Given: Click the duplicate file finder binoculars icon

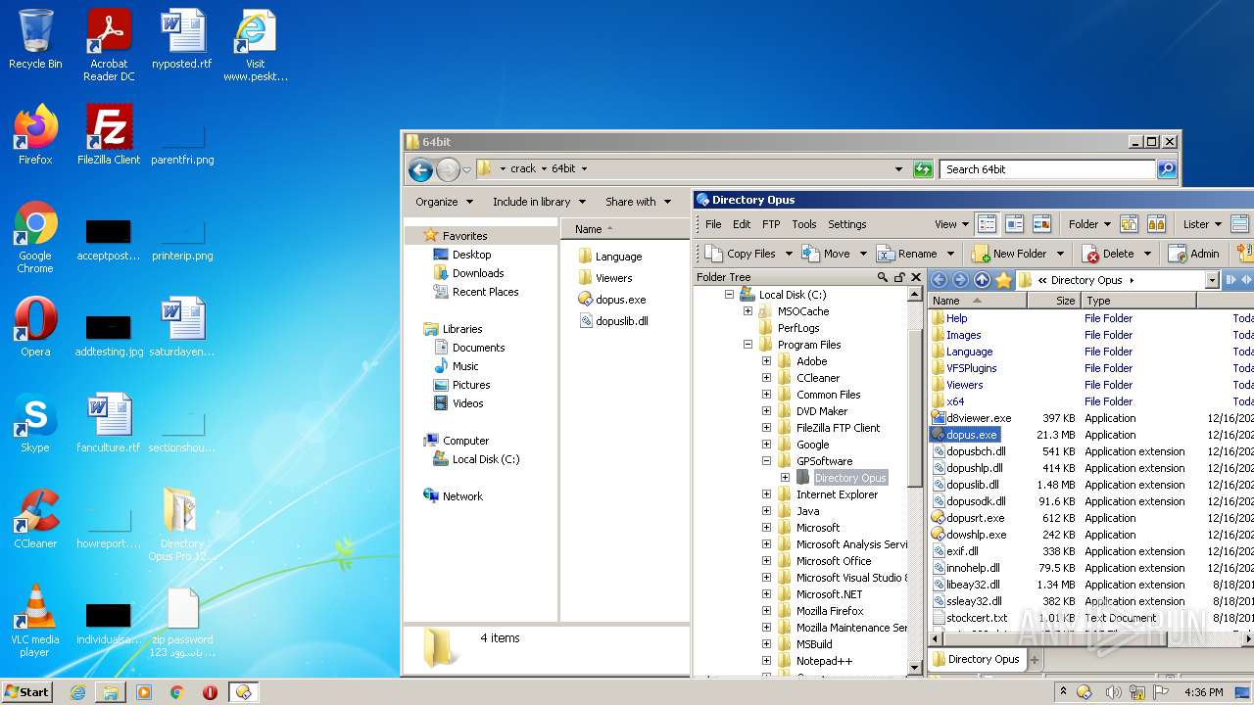Looking at the screenshot, I should tap(1156, 224).
